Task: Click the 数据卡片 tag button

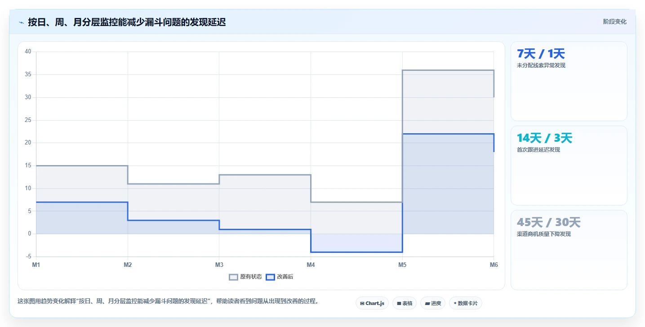Action: (465, 303)
